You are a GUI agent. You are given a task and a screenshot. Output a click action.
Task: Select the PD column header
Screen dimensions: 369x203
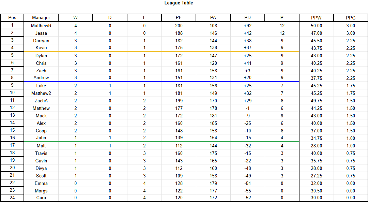click(247, 18)
